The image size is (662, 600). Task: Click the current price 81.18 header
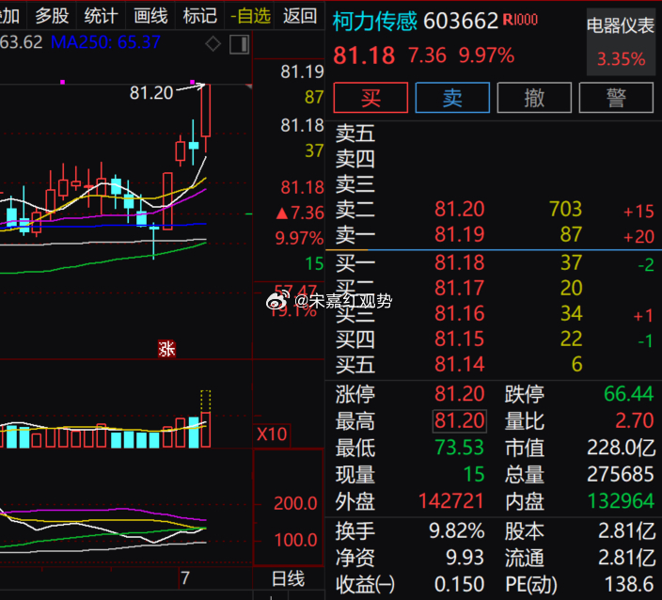click(364, 55)
